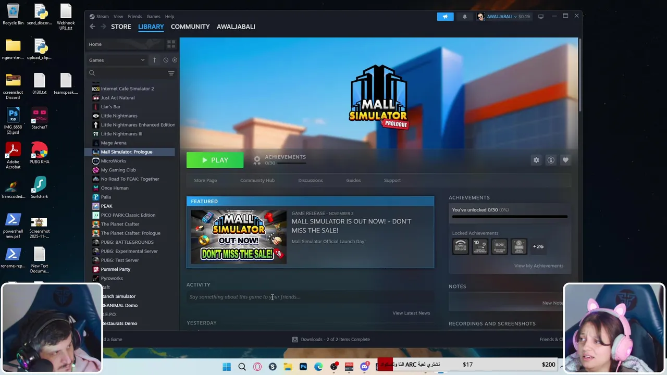The height and width of the screenshot is (375, 667).
Task: Click the +26 locked achievements badge
Action: tap(538, 246)
